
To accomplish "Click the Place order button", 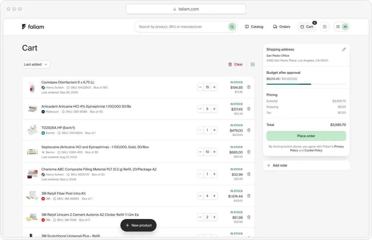I will (x=306, y=136).
